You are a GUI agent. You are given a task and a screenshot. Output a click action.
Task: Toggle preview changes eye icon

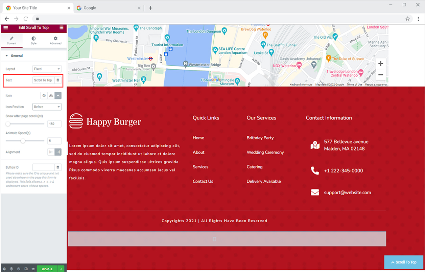click(33, 269)
